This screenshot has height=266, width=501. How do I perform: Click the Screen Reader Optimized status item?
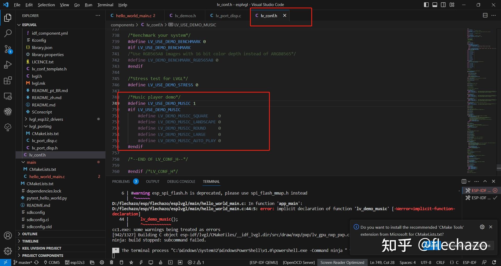click(x=342, y=262)
